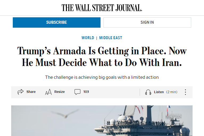
Task: Click the subheadline about limited action
Action: 102,77
